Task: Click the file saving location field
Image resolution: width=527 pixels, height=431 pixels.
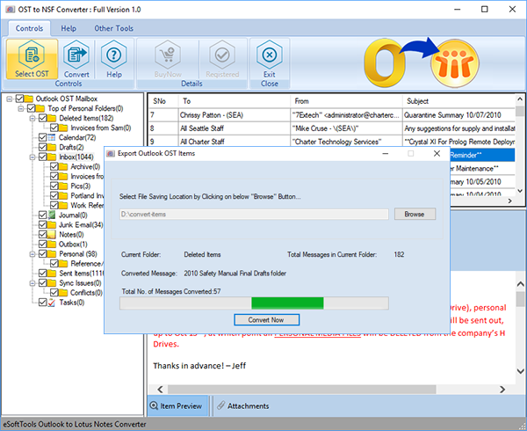Action: click(254, 215)
